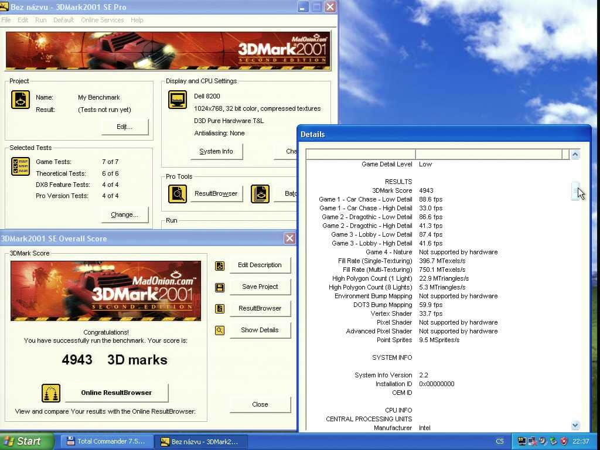Click the 'Fill Rate (Single-Texturing)' row

(x=438, y=261)
